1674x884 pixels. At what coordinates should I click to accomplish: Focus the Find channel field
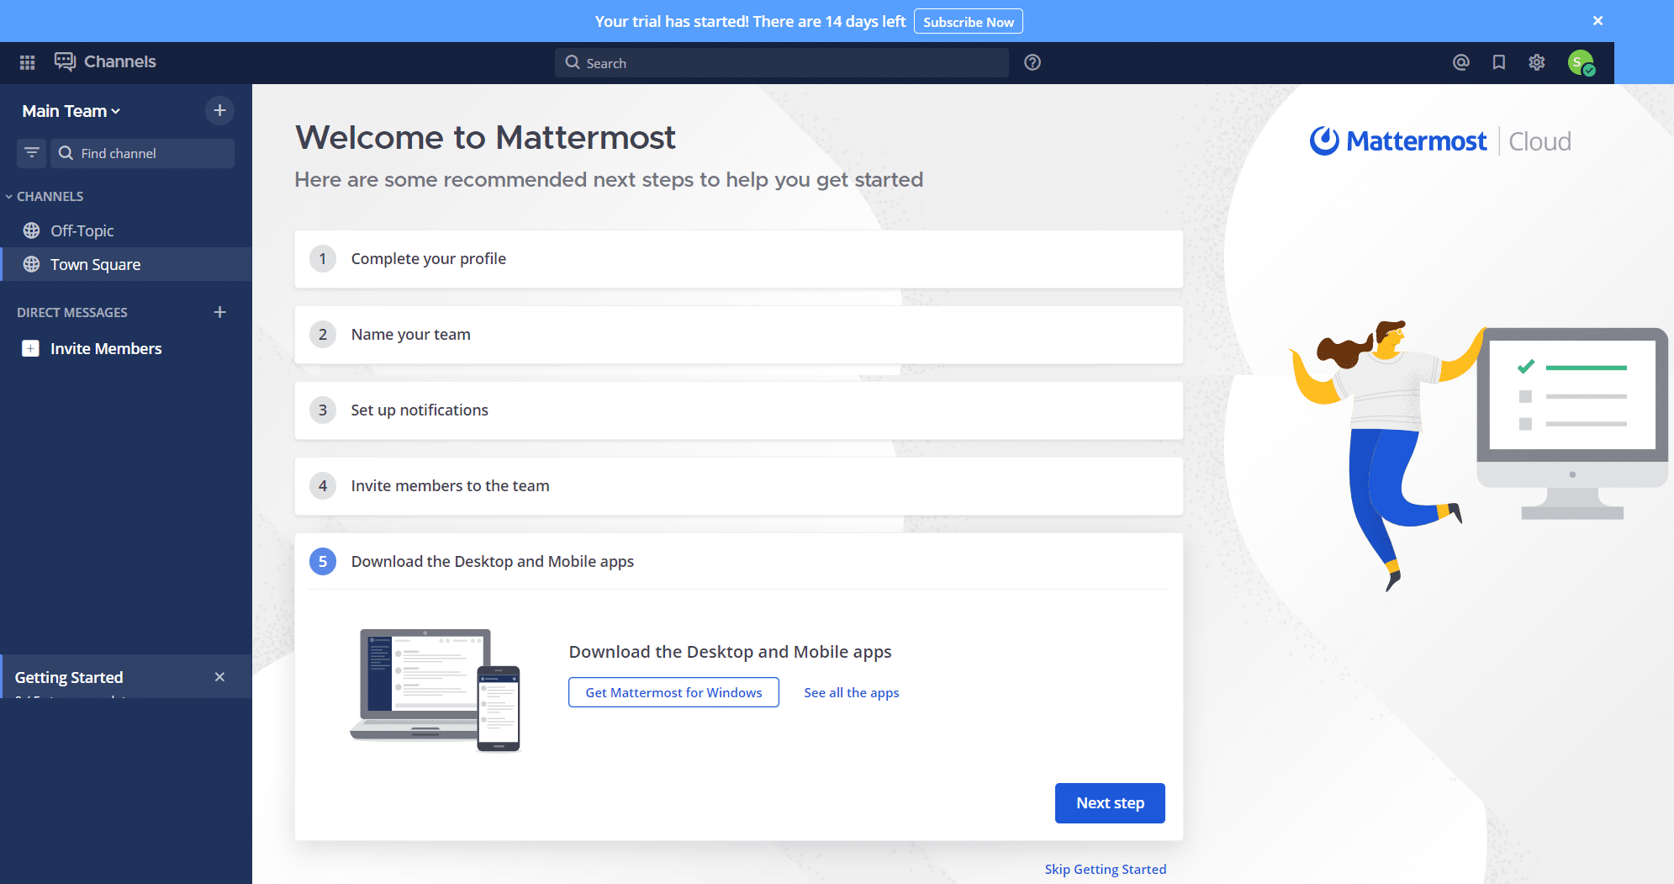pyautogui.click(x=143, y=153)
